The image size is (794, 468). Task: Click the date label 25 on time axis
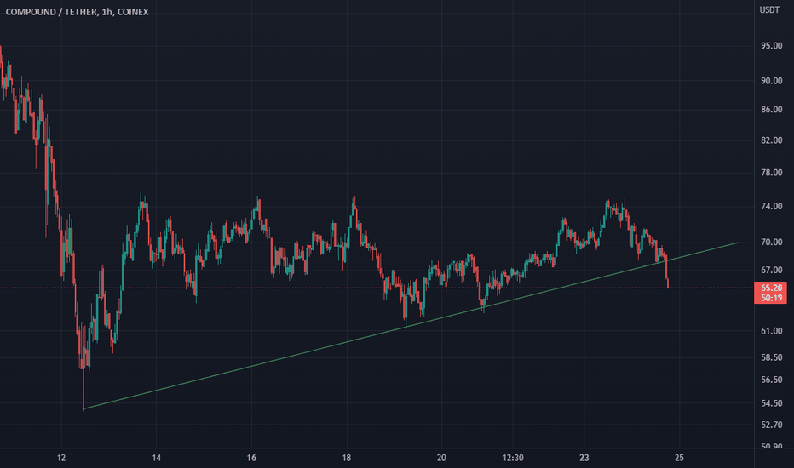[x=679, y=458]
